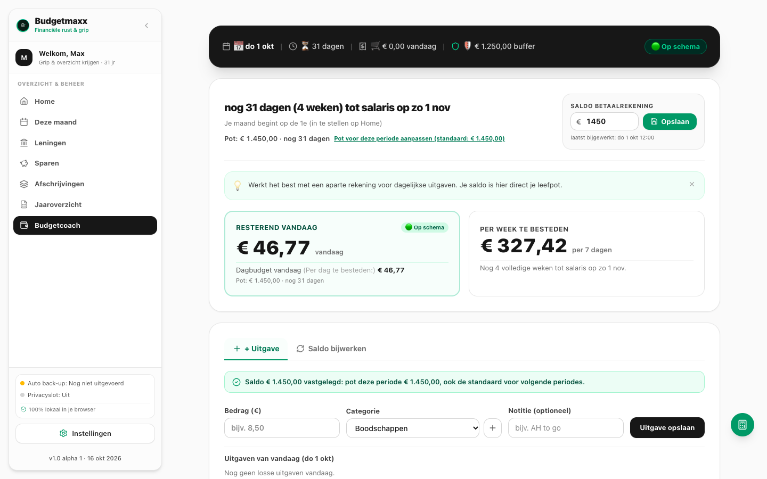
Task: Go to Leningen section
Action: click(x=85, y=143)
